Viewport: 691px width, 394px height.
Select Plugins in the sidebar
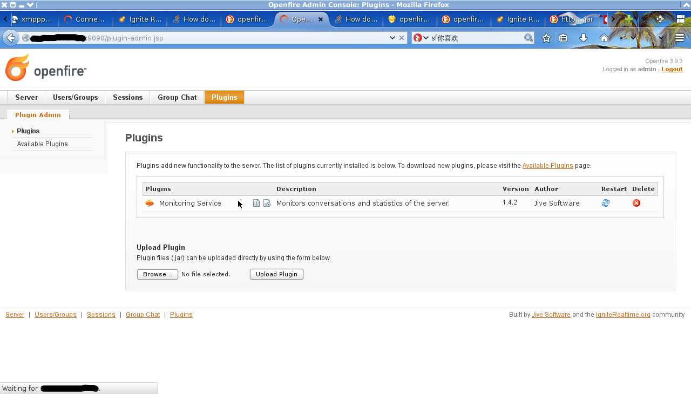(28, 131)
